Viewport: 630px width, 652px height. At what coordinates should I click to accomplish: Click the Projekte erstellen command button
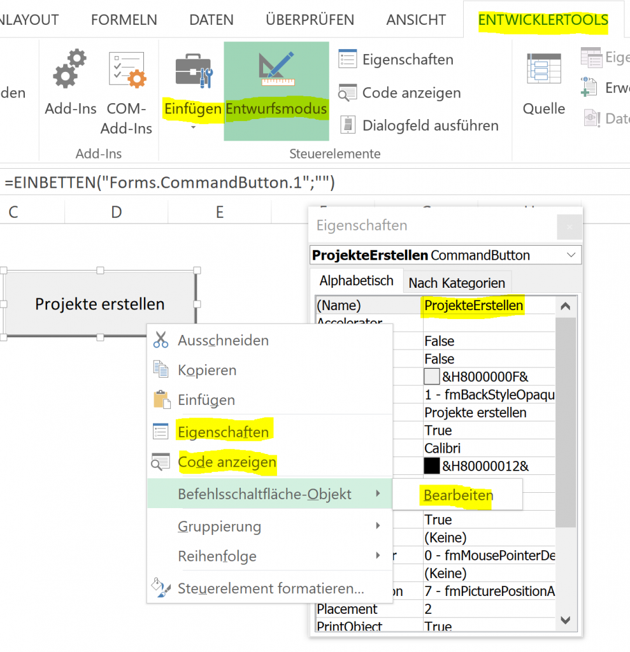coord(100,304)
